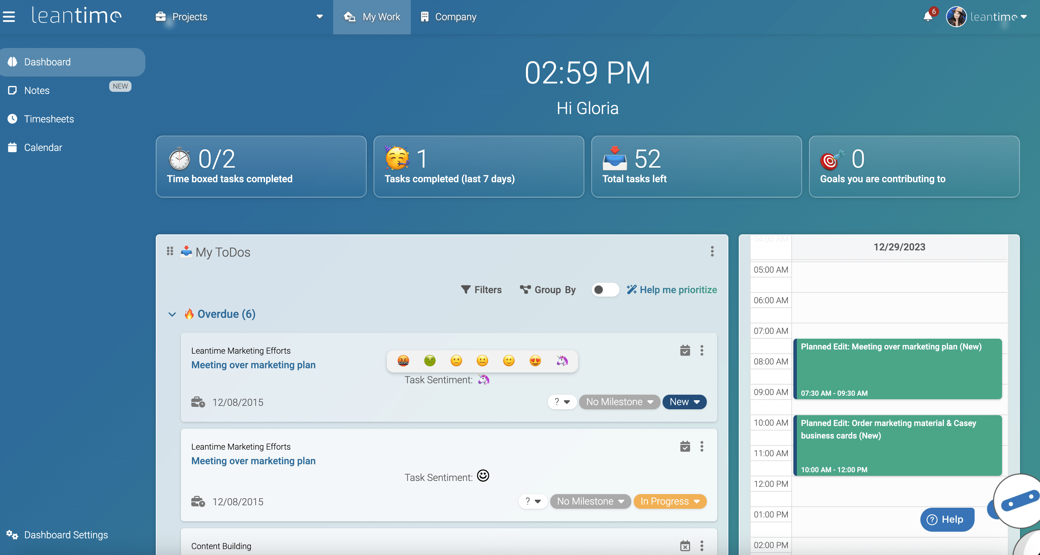This screenshot has height=555, width=1040.
Task: Open the notification bell
Action: pyautogui.click(x=928, y=17)
